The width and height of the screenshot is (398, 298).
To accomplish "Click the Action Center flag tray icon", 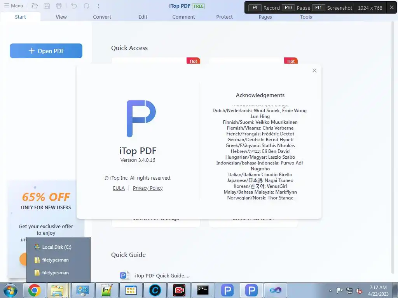I will (340, 291).
